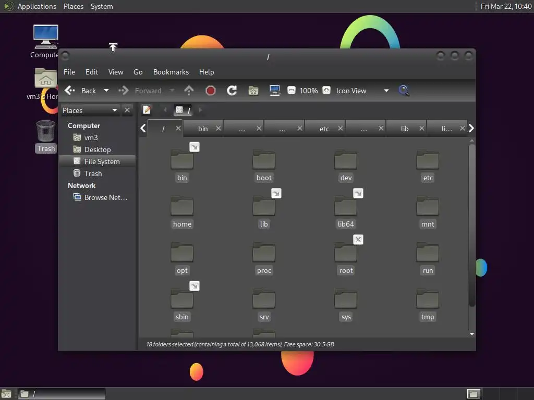This screenshot has width=534, height=400.
Task: Select the etc folder icon
Action: 428,159
